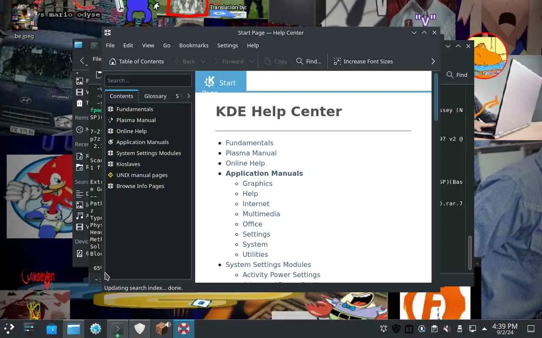The height and width of the screenshot is (338, 542).
Task: Open the brown block app taskbar icon
Action: (x=162, y=328)
